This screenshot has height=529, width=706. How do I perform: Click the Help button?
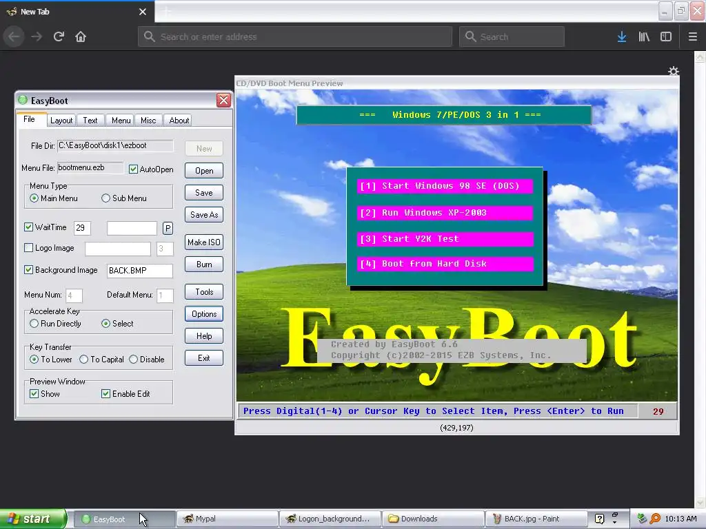pyautogui.click(x=204, y=336)
